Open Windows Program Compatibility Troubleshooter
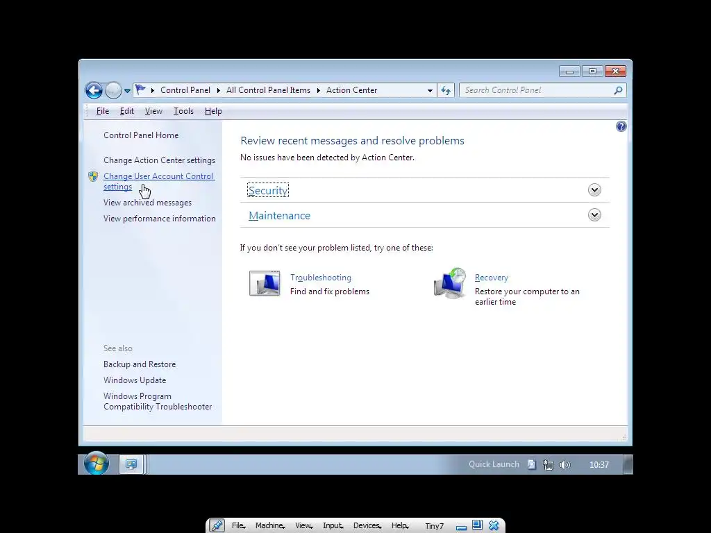Screen dimensions: 711x533 click(158, 402)
